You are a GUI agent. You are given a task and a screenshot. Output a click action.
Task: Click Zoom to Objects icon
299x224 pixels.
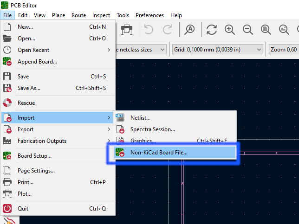284,30
